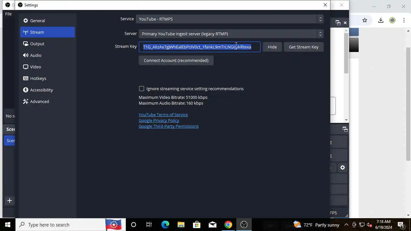
Task: Click the gear icon in OBS controls
Action: (343, 167)
